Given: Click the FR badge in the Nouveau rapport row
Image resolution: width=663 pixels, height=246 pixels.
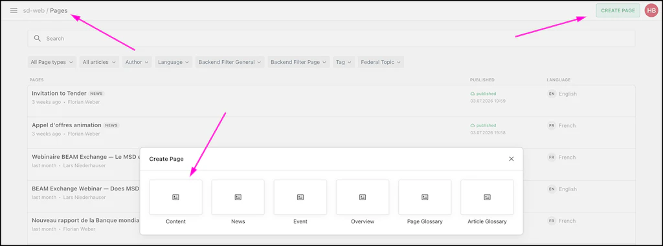Looking at the screenshot, I should pos(552,221).
